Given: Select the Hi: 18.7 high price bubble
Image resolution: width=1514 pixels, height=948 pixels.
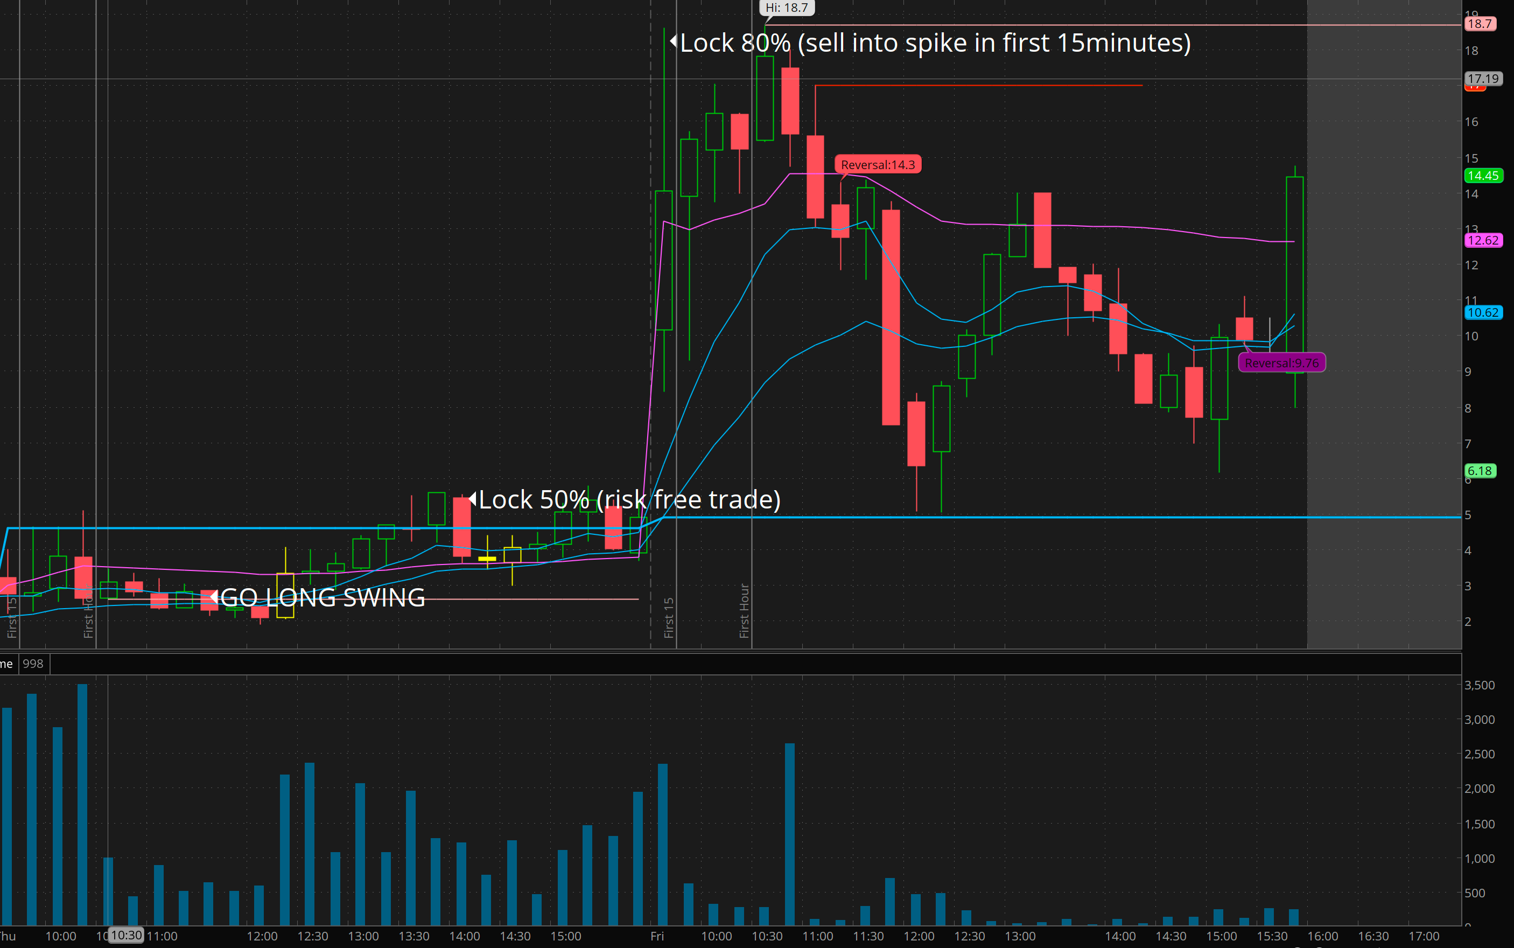Looking at the screenshot, I should [787, 8].
